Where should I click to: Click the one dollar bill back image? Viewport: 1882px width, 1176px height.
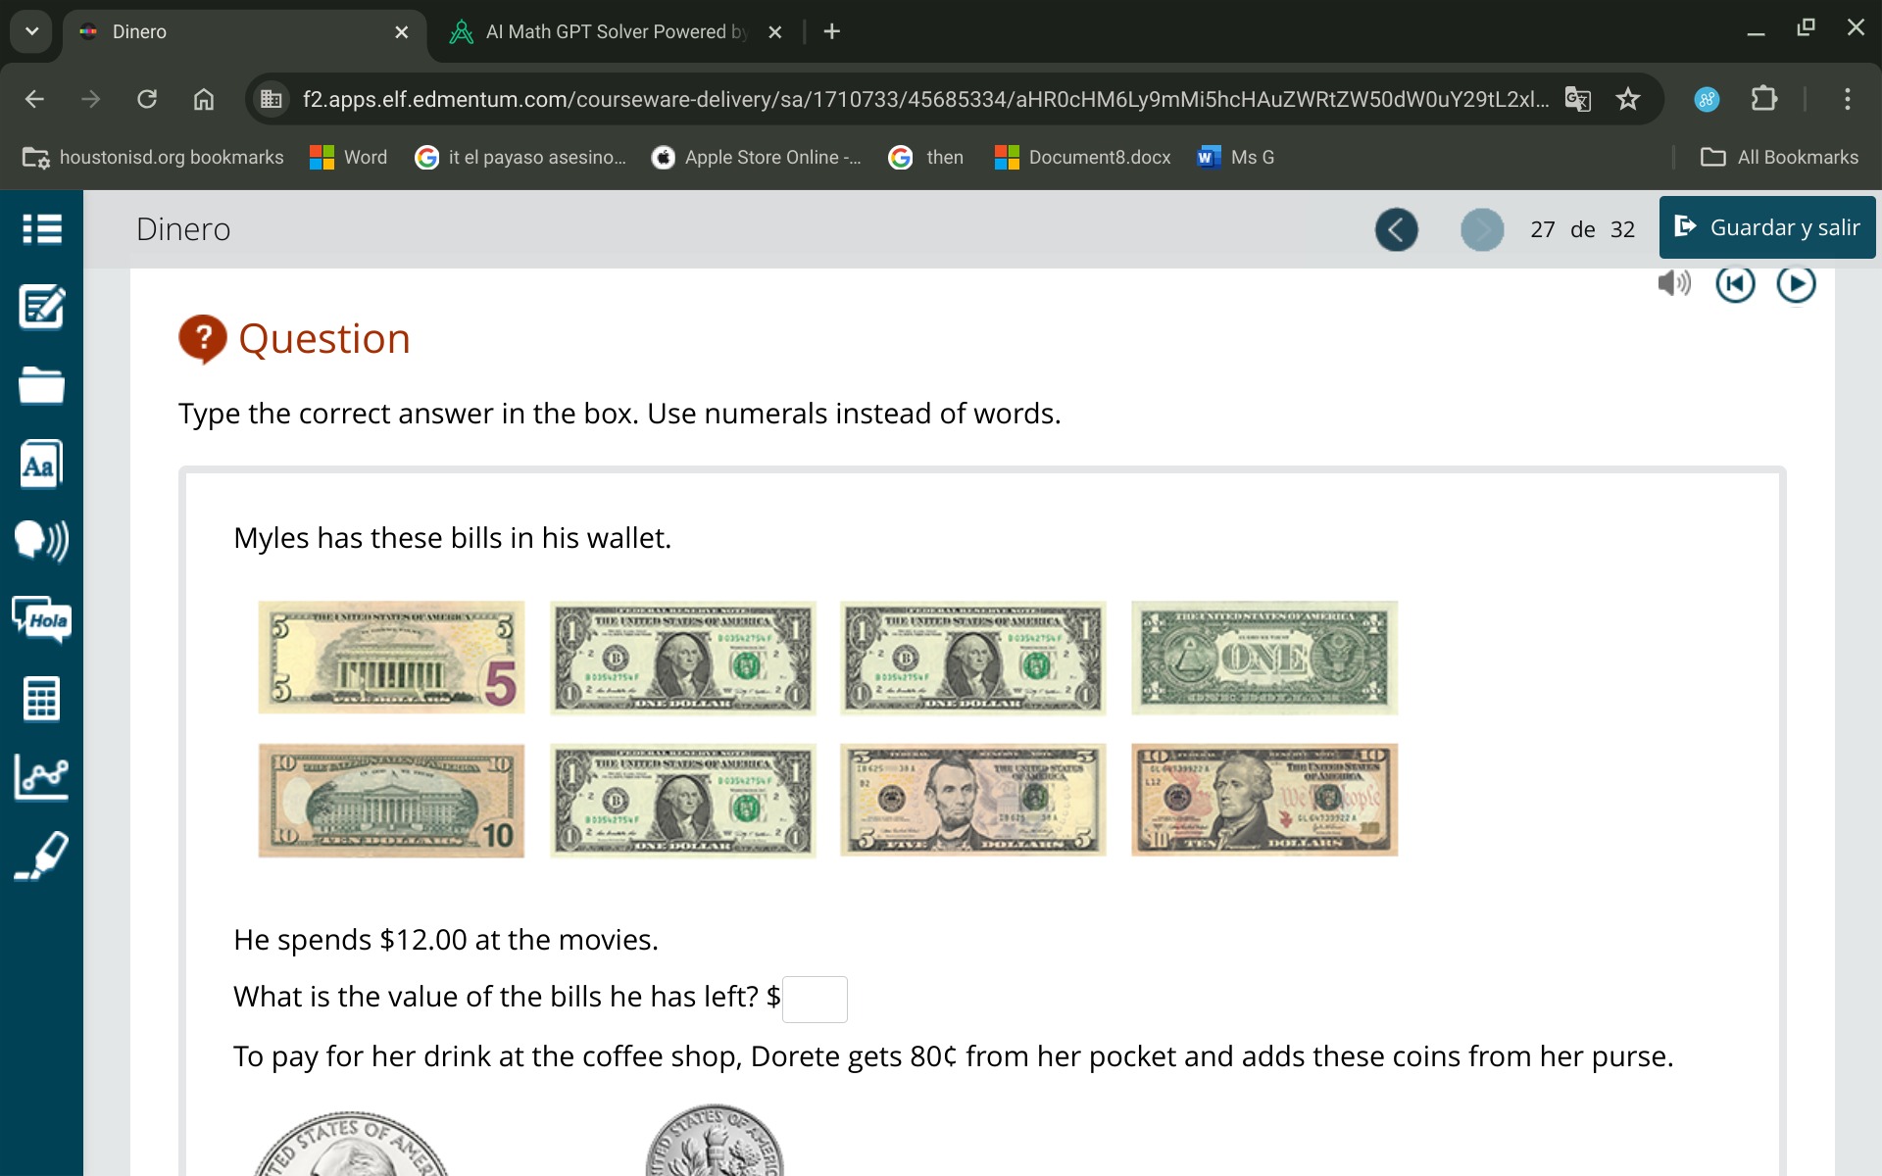(x=1264, y=658)
